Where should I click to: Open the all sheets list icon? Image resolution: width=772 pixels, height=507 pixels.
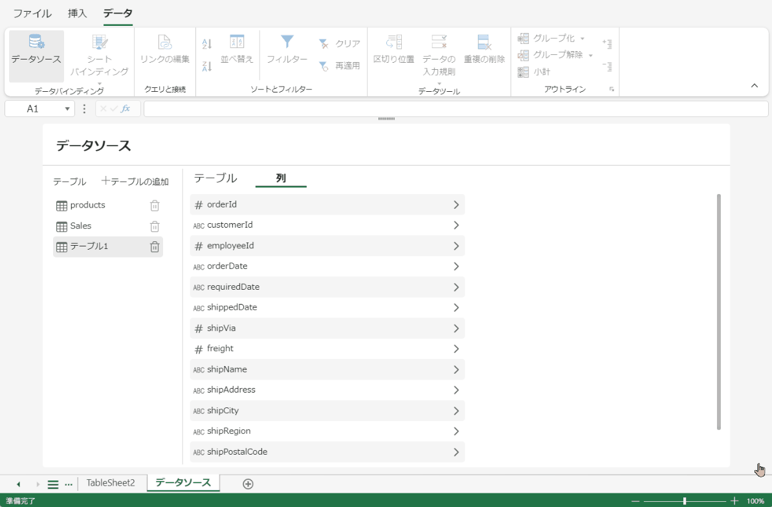53,484
